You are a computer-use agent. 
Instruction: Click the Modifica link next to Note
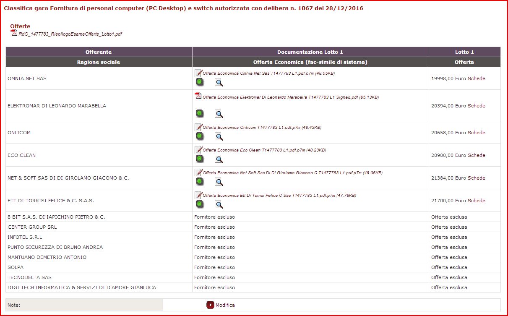click(x=225, y=305)
